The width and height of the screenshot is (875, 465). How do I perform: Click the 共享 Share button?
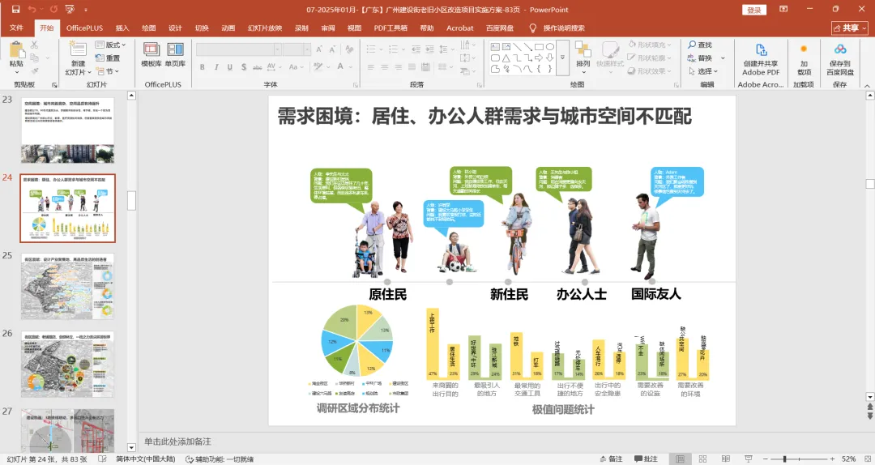coord(850,28)
